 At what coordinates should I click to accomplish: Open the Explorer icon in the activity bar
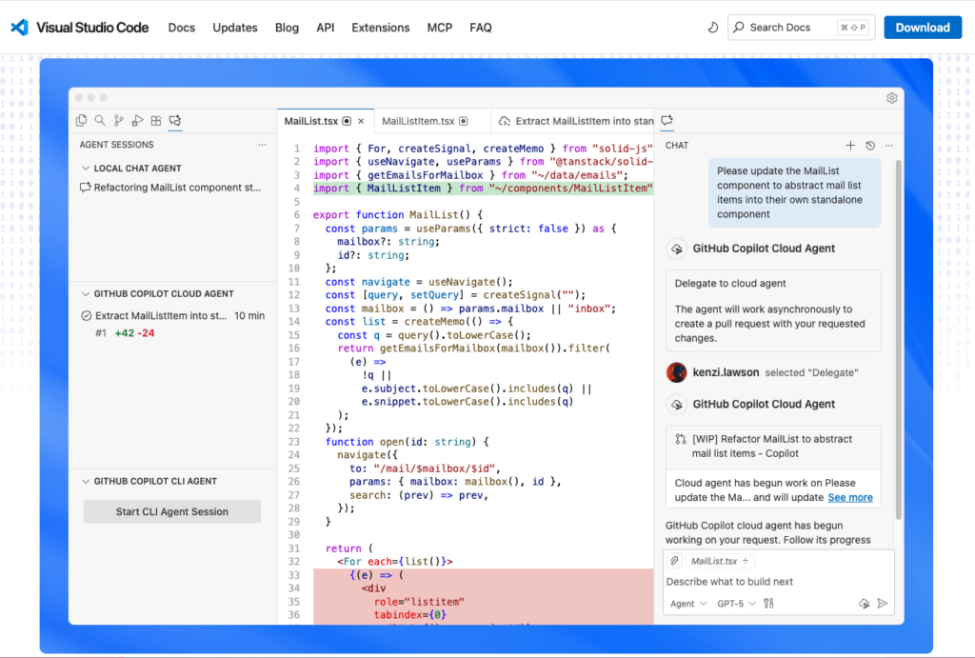(82, 121)
